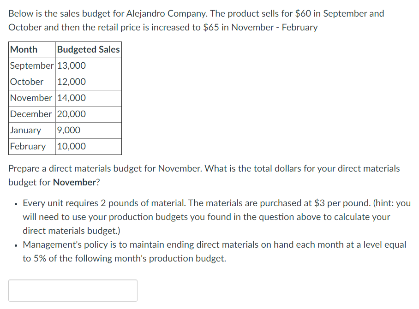The image size is (419, 309).
Task: Click the intro sentence about Alejandro Company
Action: (x=196, y=20)
